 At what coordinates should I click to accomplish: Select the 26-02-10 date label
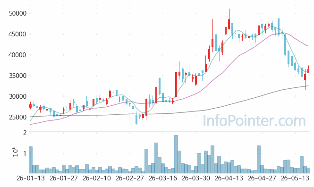(97, 178)
